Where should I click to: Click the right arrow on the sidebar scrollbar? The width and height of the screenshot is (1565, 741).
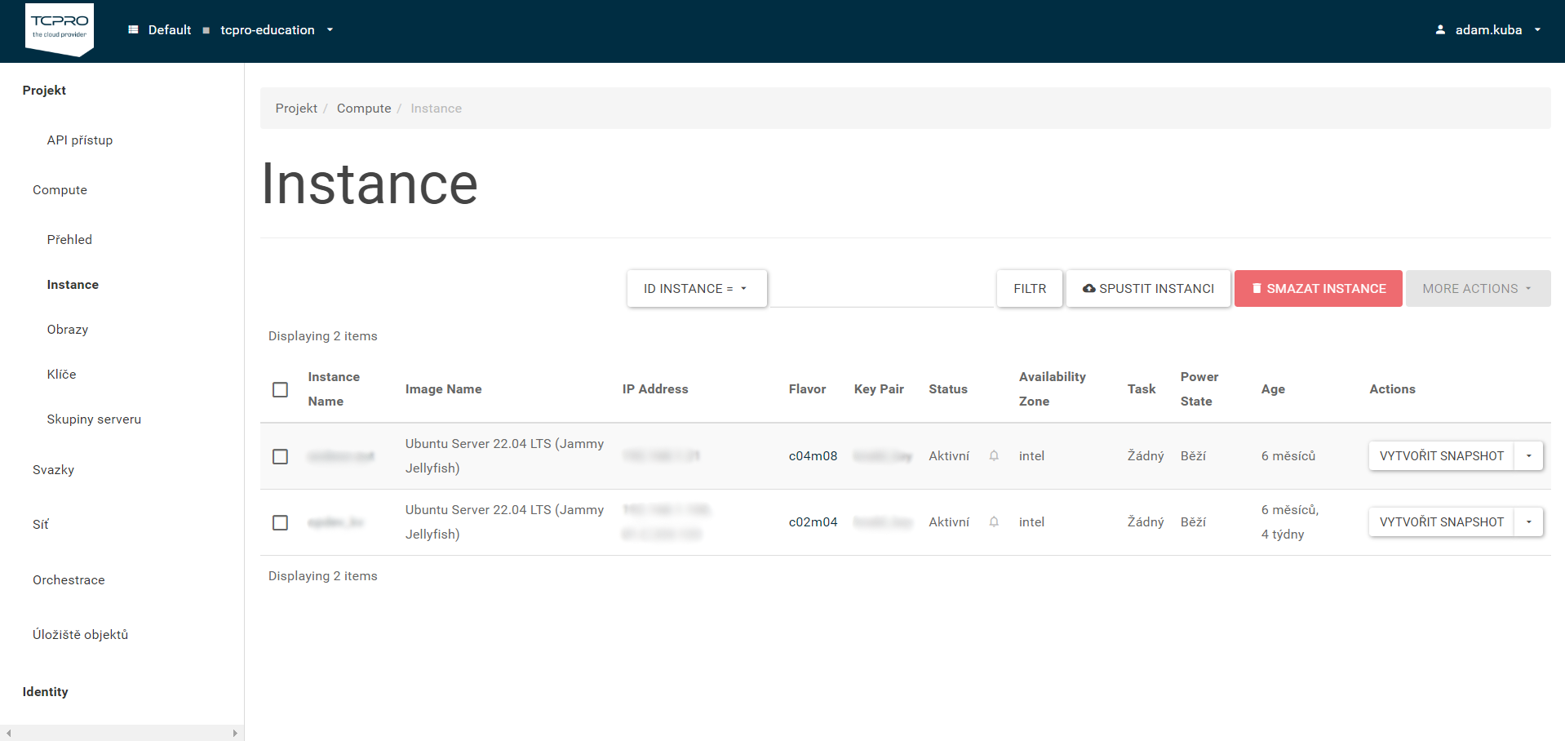click(x=235, y=733)
